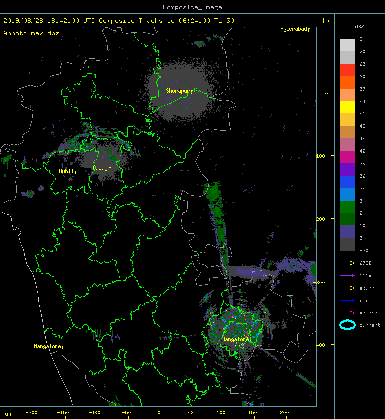
Task: Click the Gadag city label
Action: tap(101, 168)
